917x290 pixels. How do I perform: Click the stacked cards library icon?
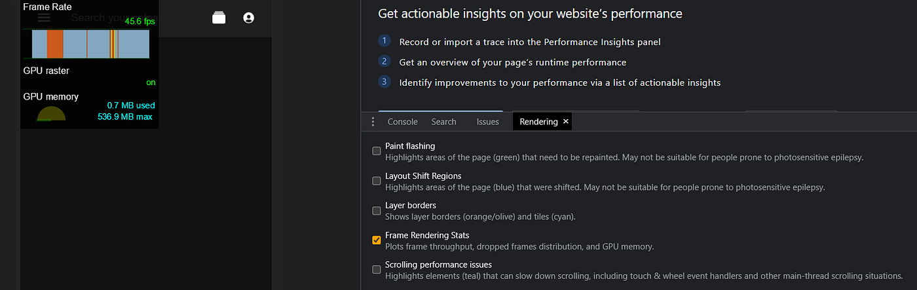[x=219, y=18]
